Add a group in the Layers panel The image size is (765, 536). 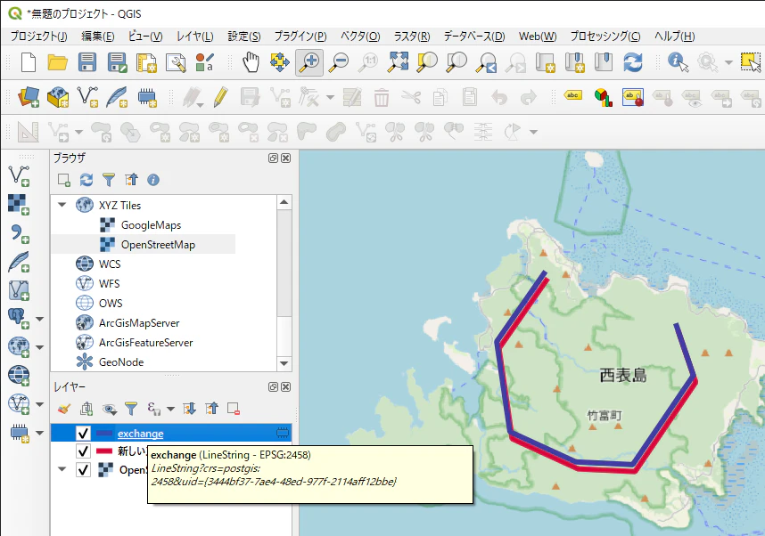86,409
